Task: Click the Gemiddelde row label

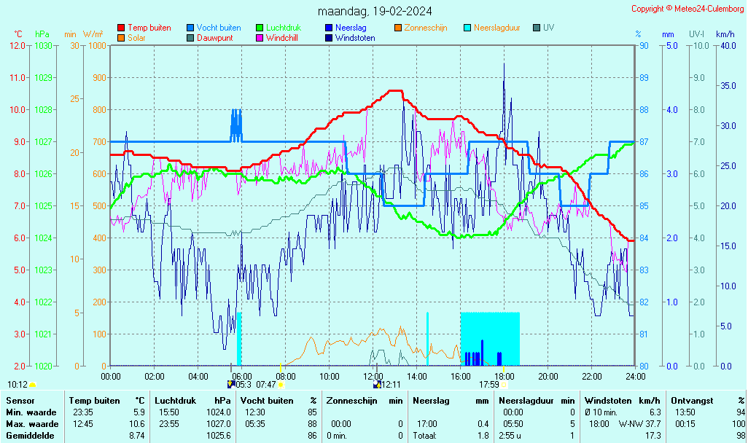Action: (x=29, y=435)
